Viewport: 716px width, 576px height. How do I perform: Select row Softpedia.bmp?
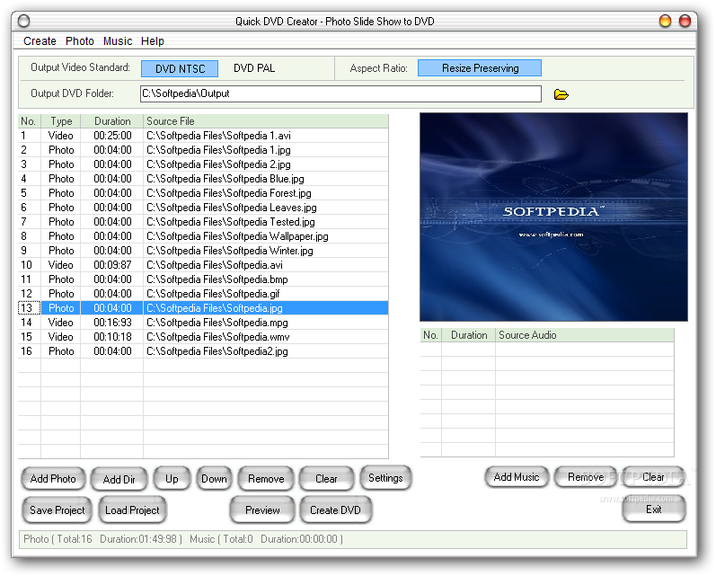pos(203,279)
